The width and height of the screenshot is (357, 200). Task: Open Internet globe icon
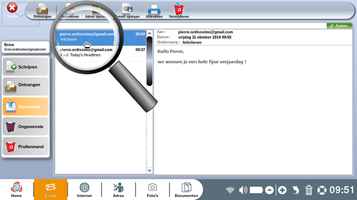pyautogui.click(x=84, y=190)
